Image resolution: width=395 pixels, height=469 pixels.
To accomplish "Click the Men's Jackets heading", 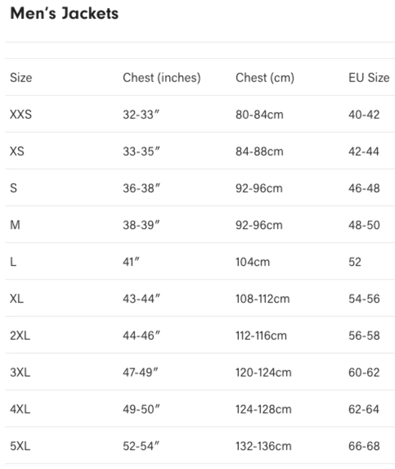I will point(64,13).
